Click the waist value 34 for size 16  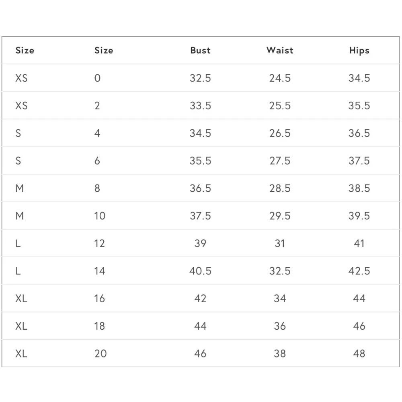click(x=280, y=299)
